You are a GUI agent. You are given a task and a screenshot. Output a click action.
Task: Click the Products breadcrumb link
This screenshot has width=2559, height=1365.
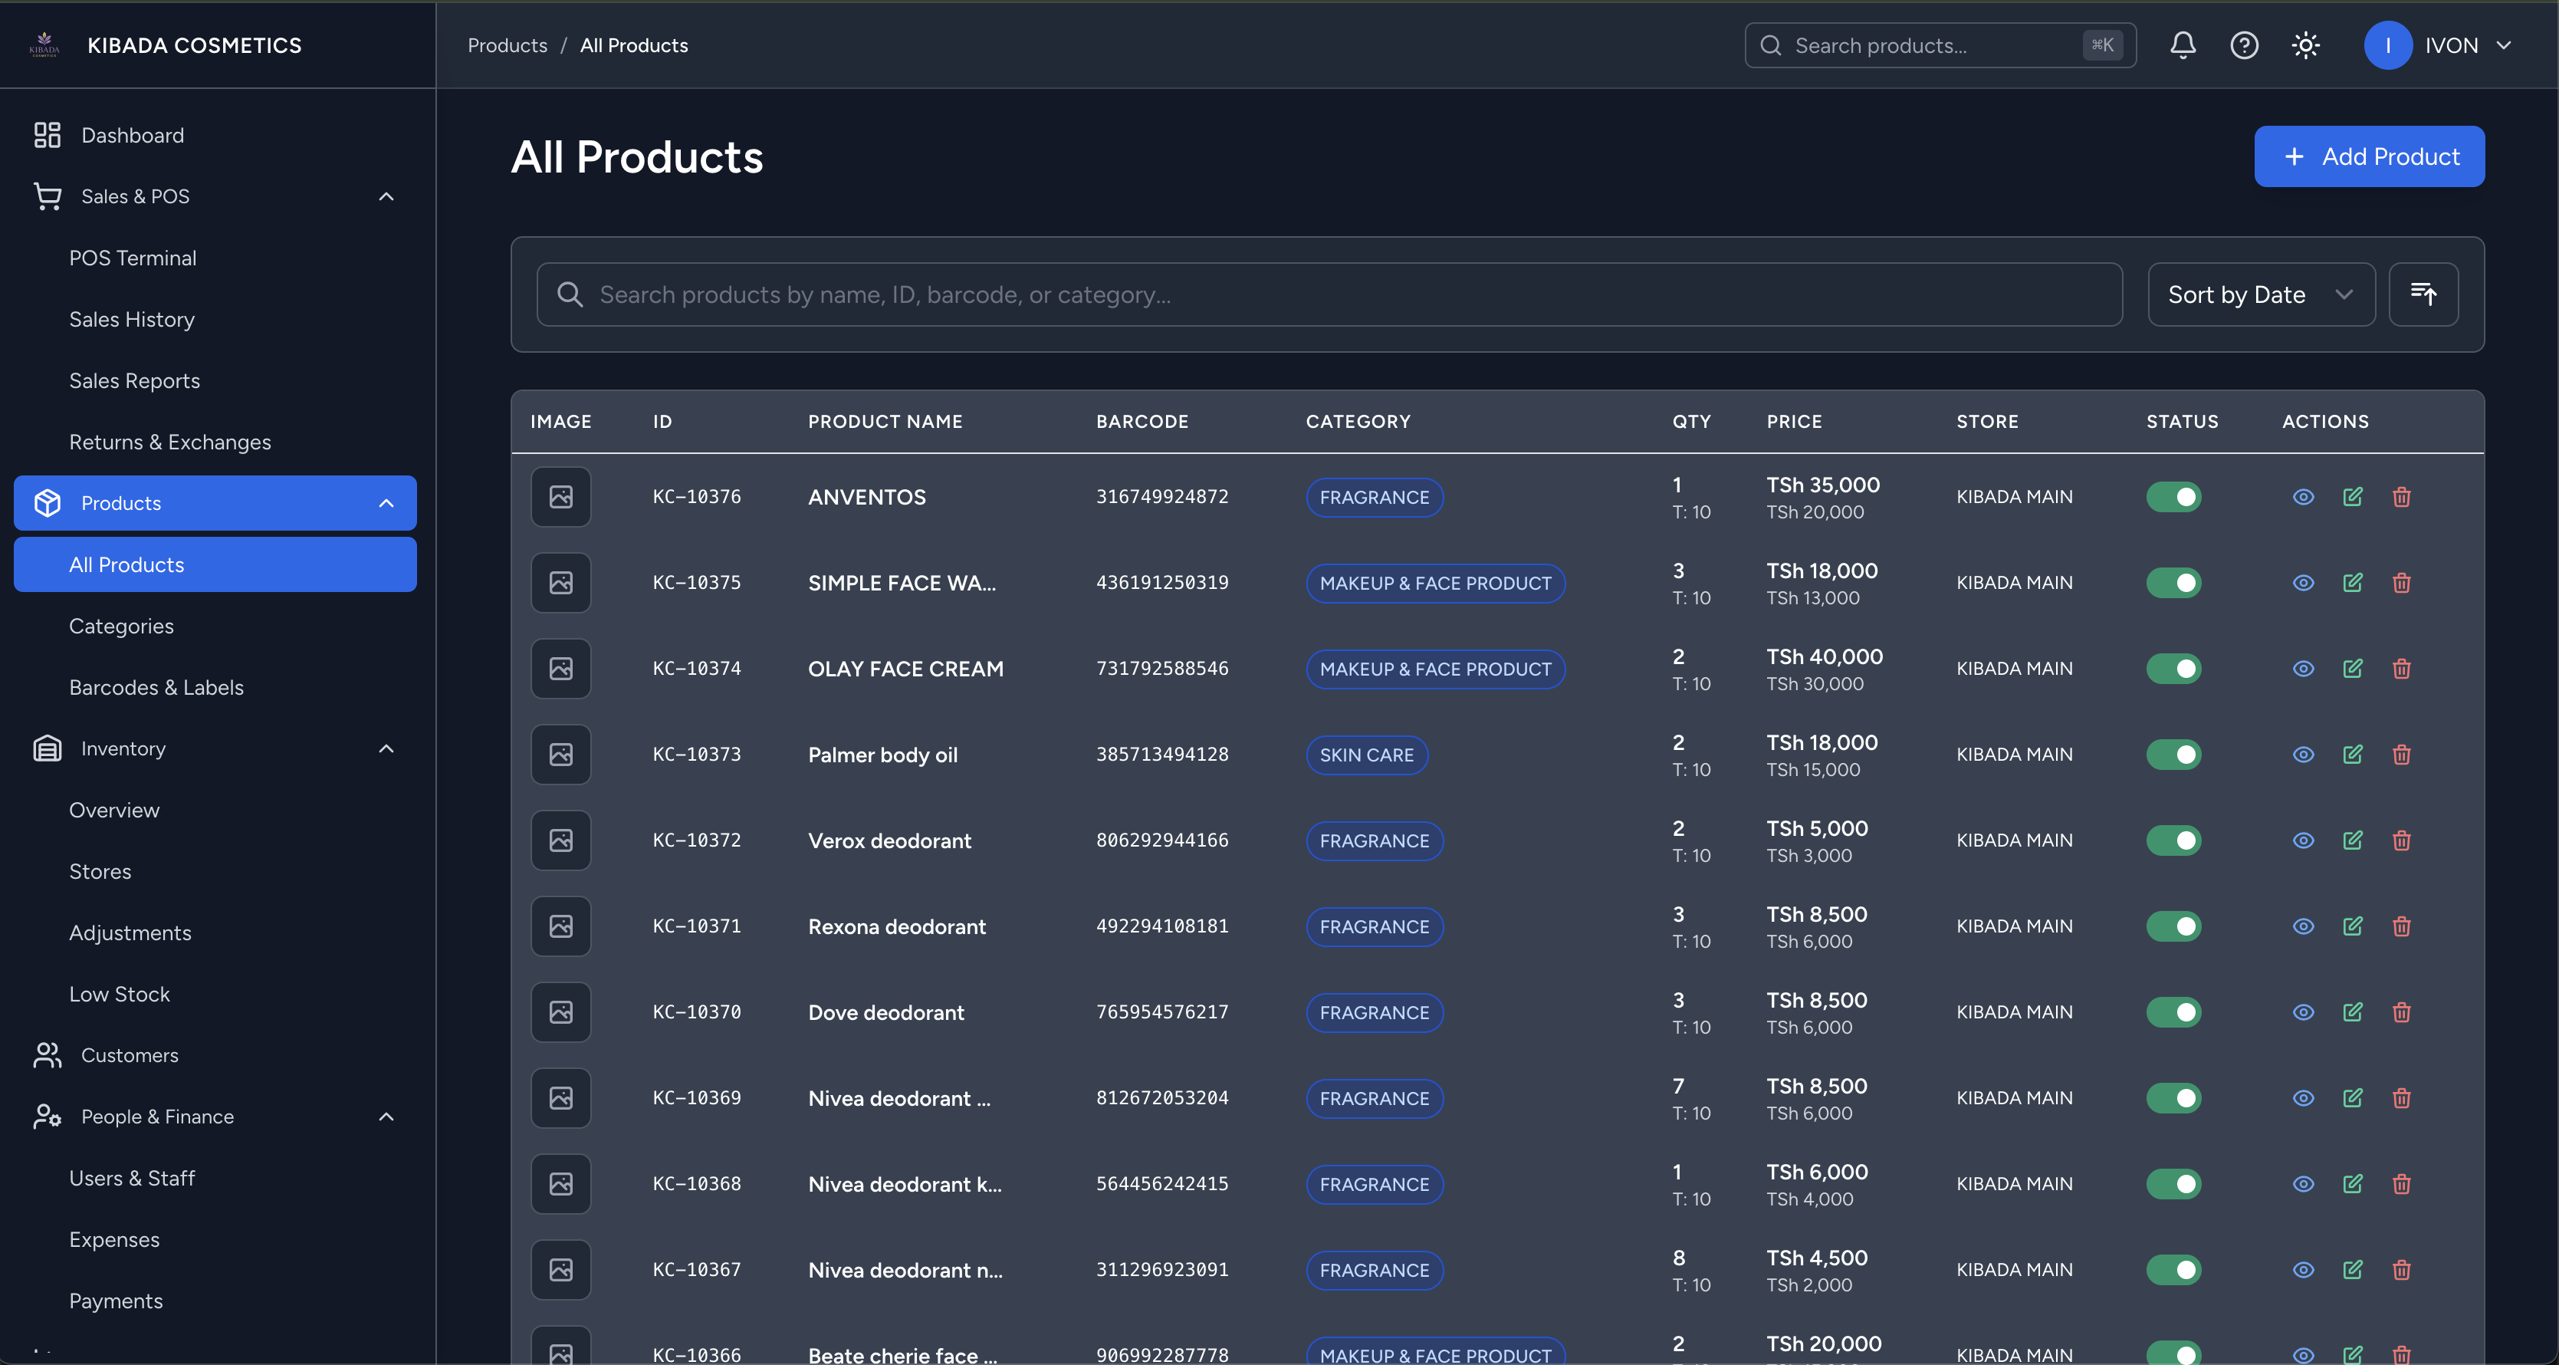507,44
